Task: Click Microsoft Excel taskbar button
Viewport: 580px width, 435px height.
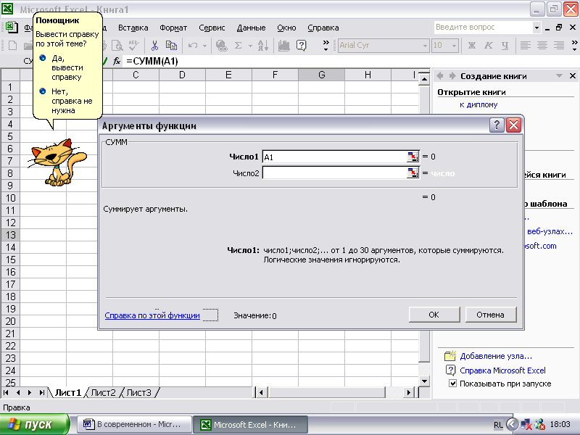Action: coord(251,424)
